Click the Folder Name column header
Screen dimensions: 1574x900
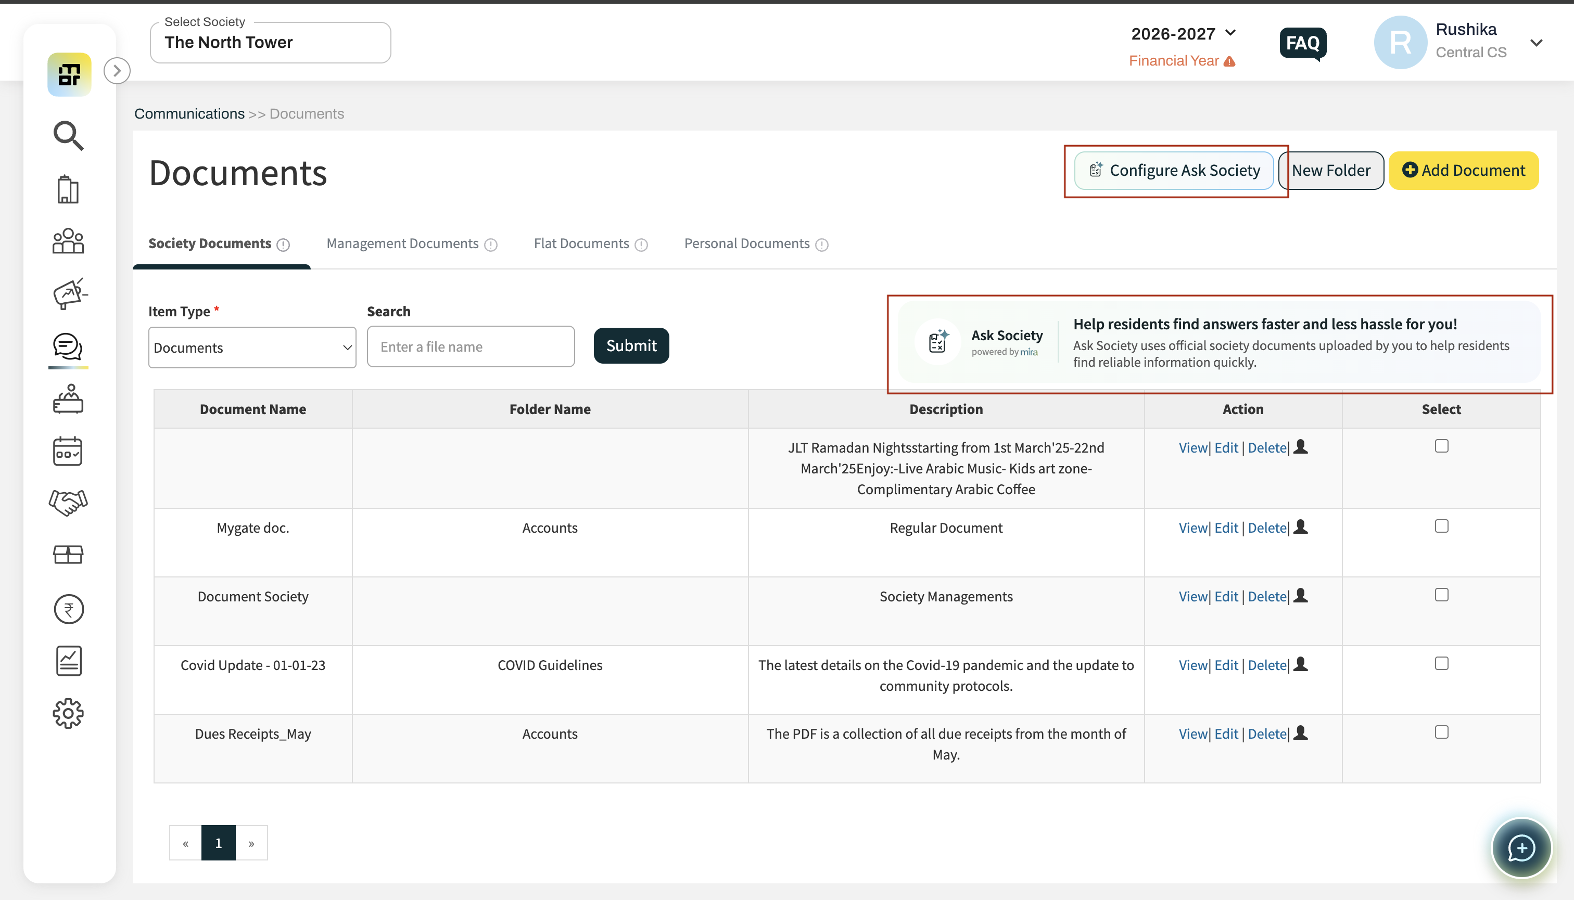point(550,409)
